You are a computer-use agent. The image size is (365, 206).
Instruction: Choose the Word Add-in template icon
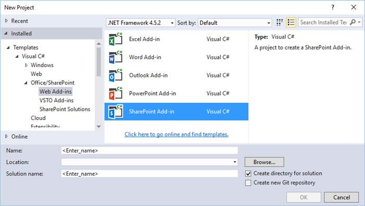115,57
